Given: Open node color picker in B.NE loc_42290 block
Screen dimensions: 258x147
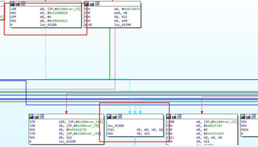Looking at the screenshot, I should pos(87,4).
